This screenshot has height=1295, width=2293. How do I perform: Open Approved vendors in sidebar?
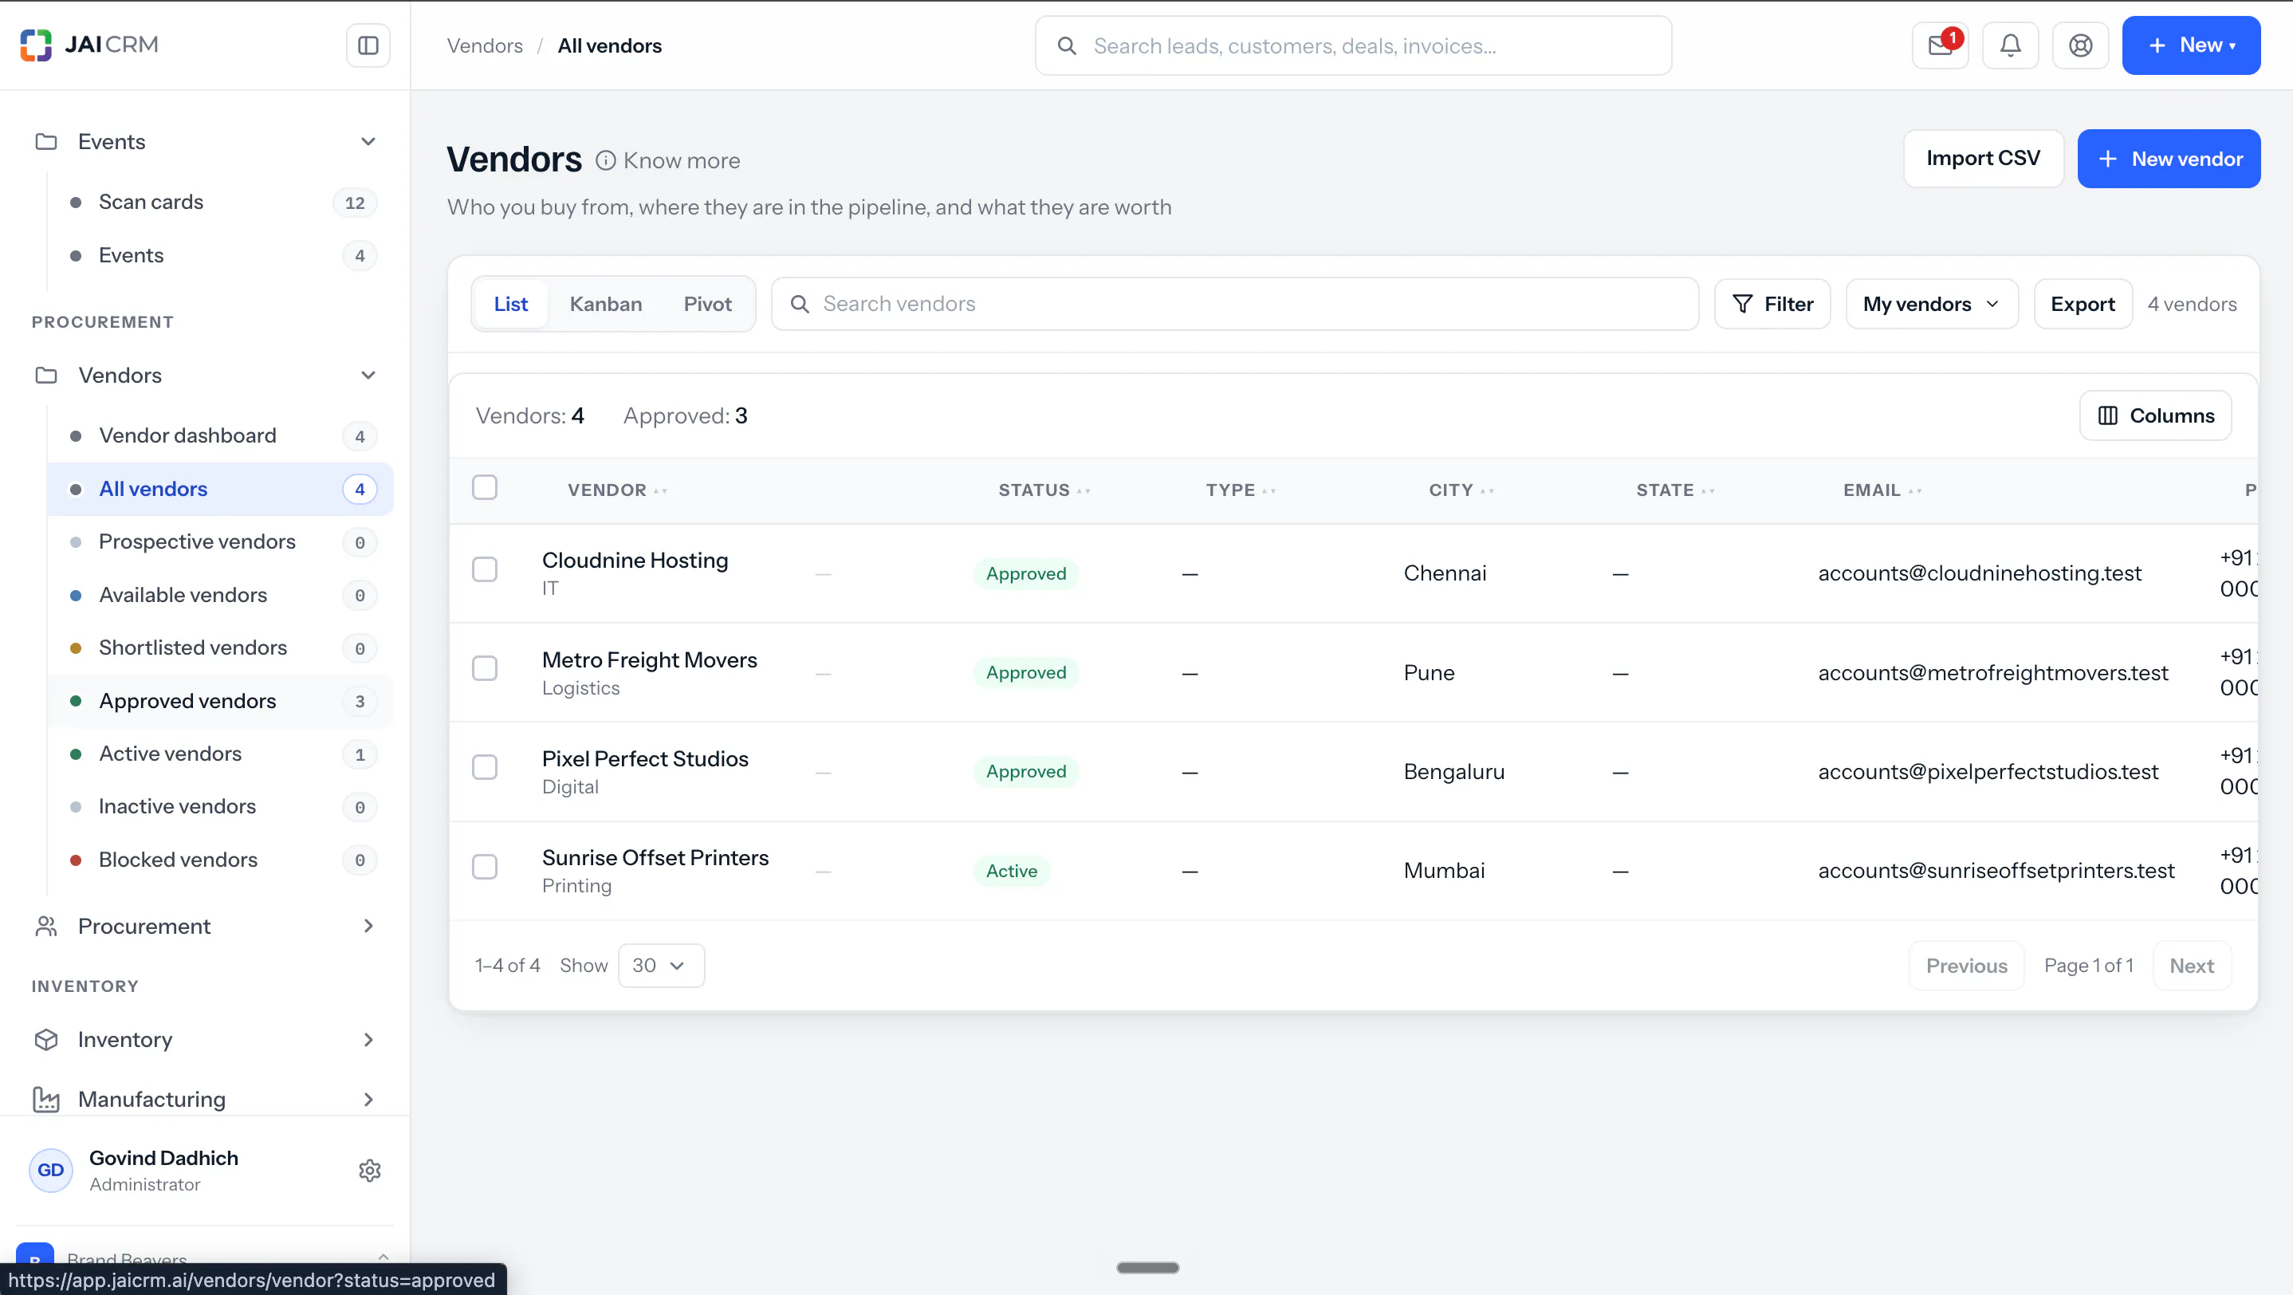(220, 702)
